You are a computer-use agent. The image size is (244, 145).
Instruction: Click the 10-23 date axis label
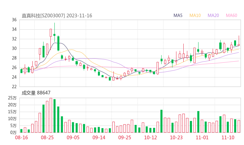pos(176,137)
